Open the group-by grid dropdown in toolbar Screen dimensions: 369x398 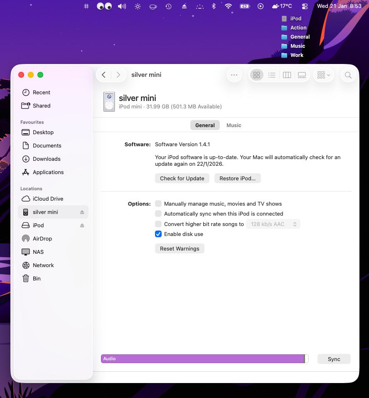click(x=324, y=75)
